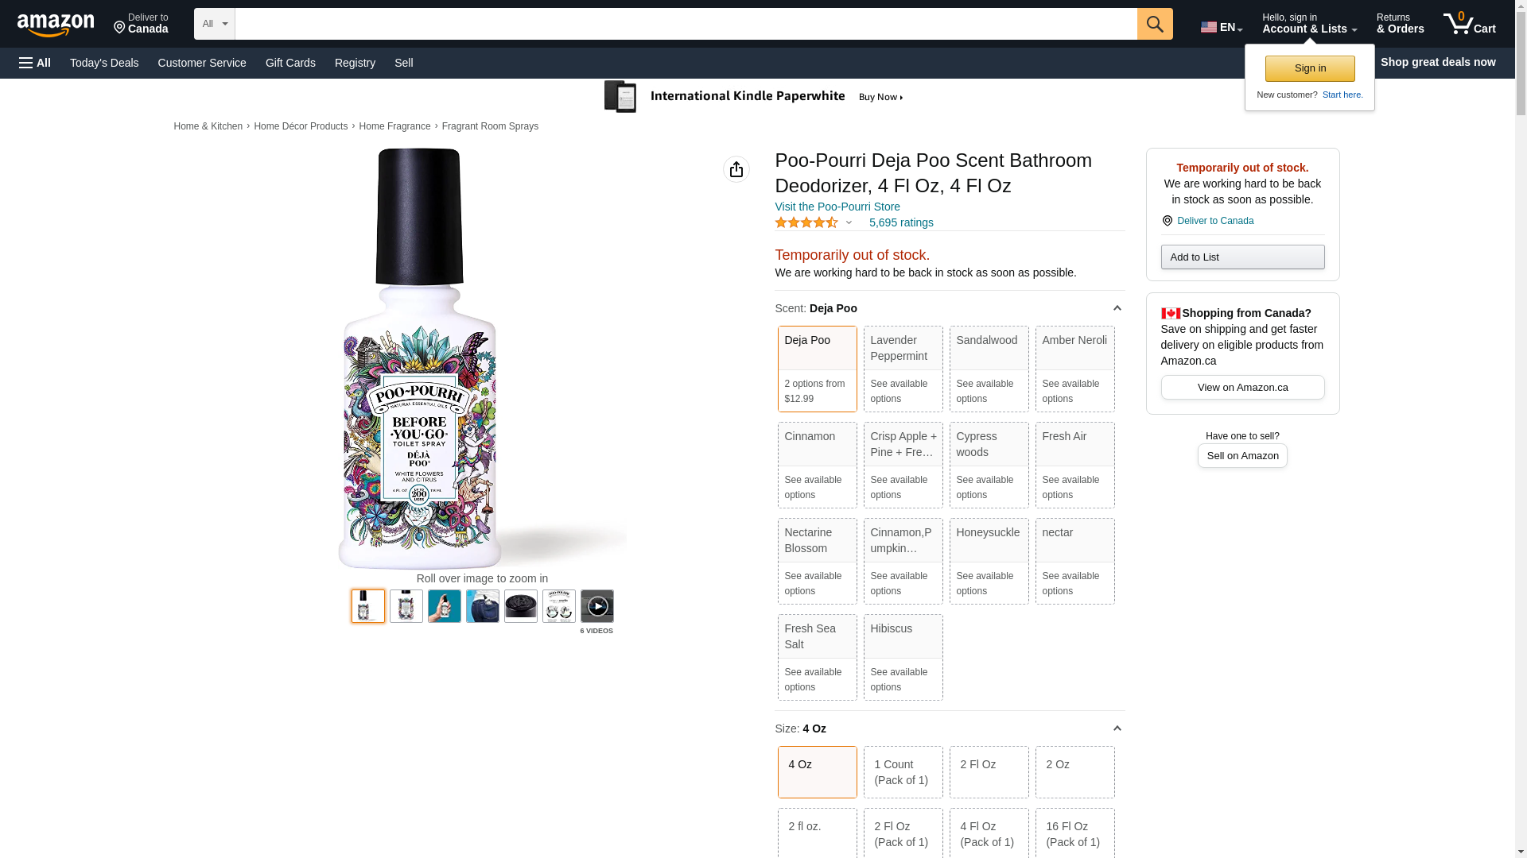This screenshot has width=1527, height=858.
Task: Open the search category All dropdown
Action: point(215,24)
